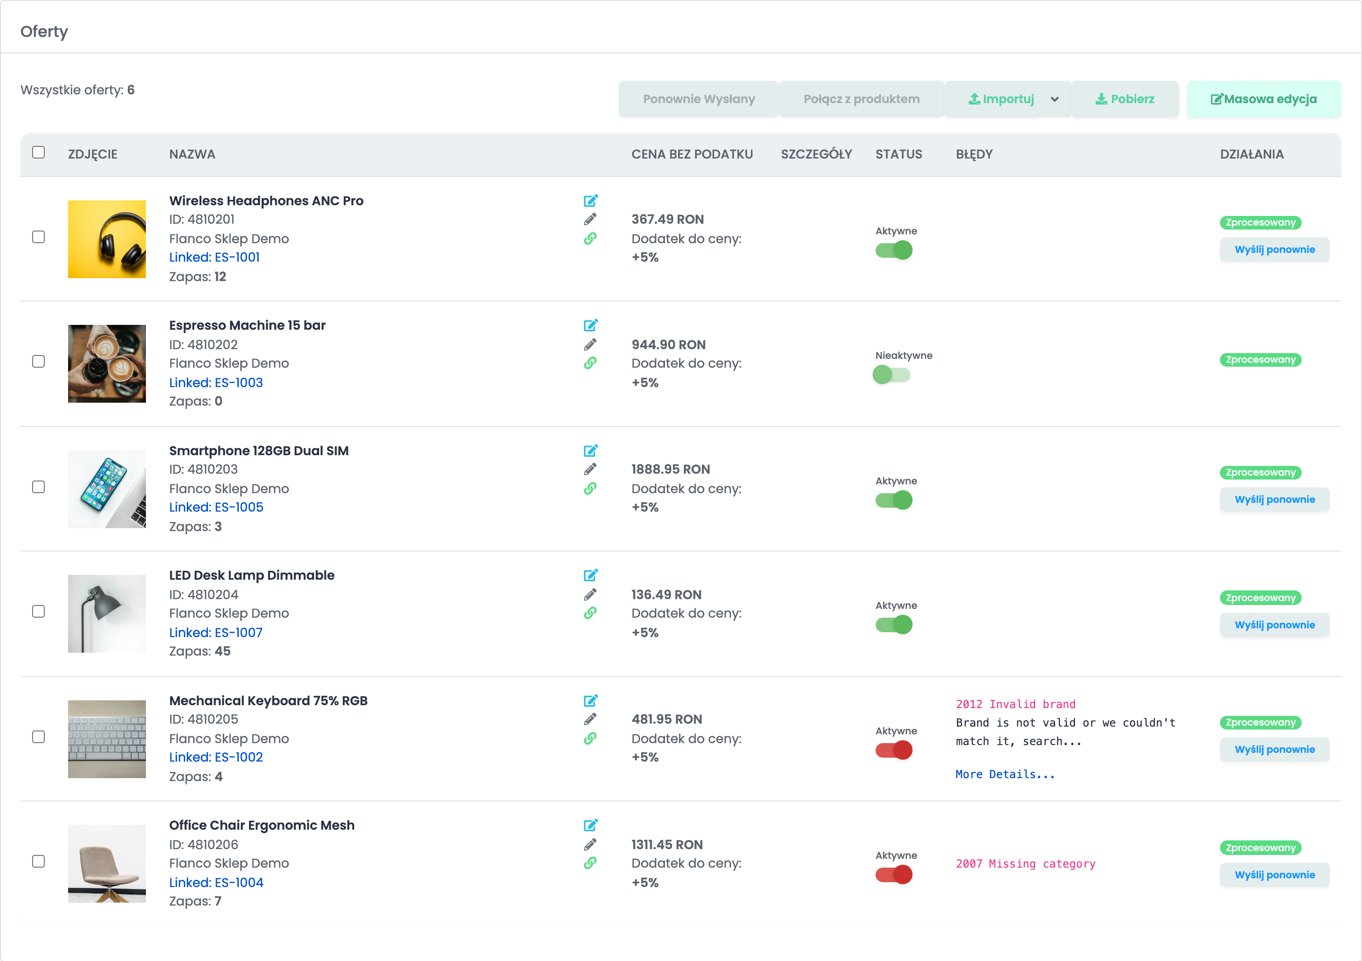Click the edit-square icon for Mechanical Keyboard 75% RGB
Viewport: 1362px width, 961px height.
click(590, 701)
